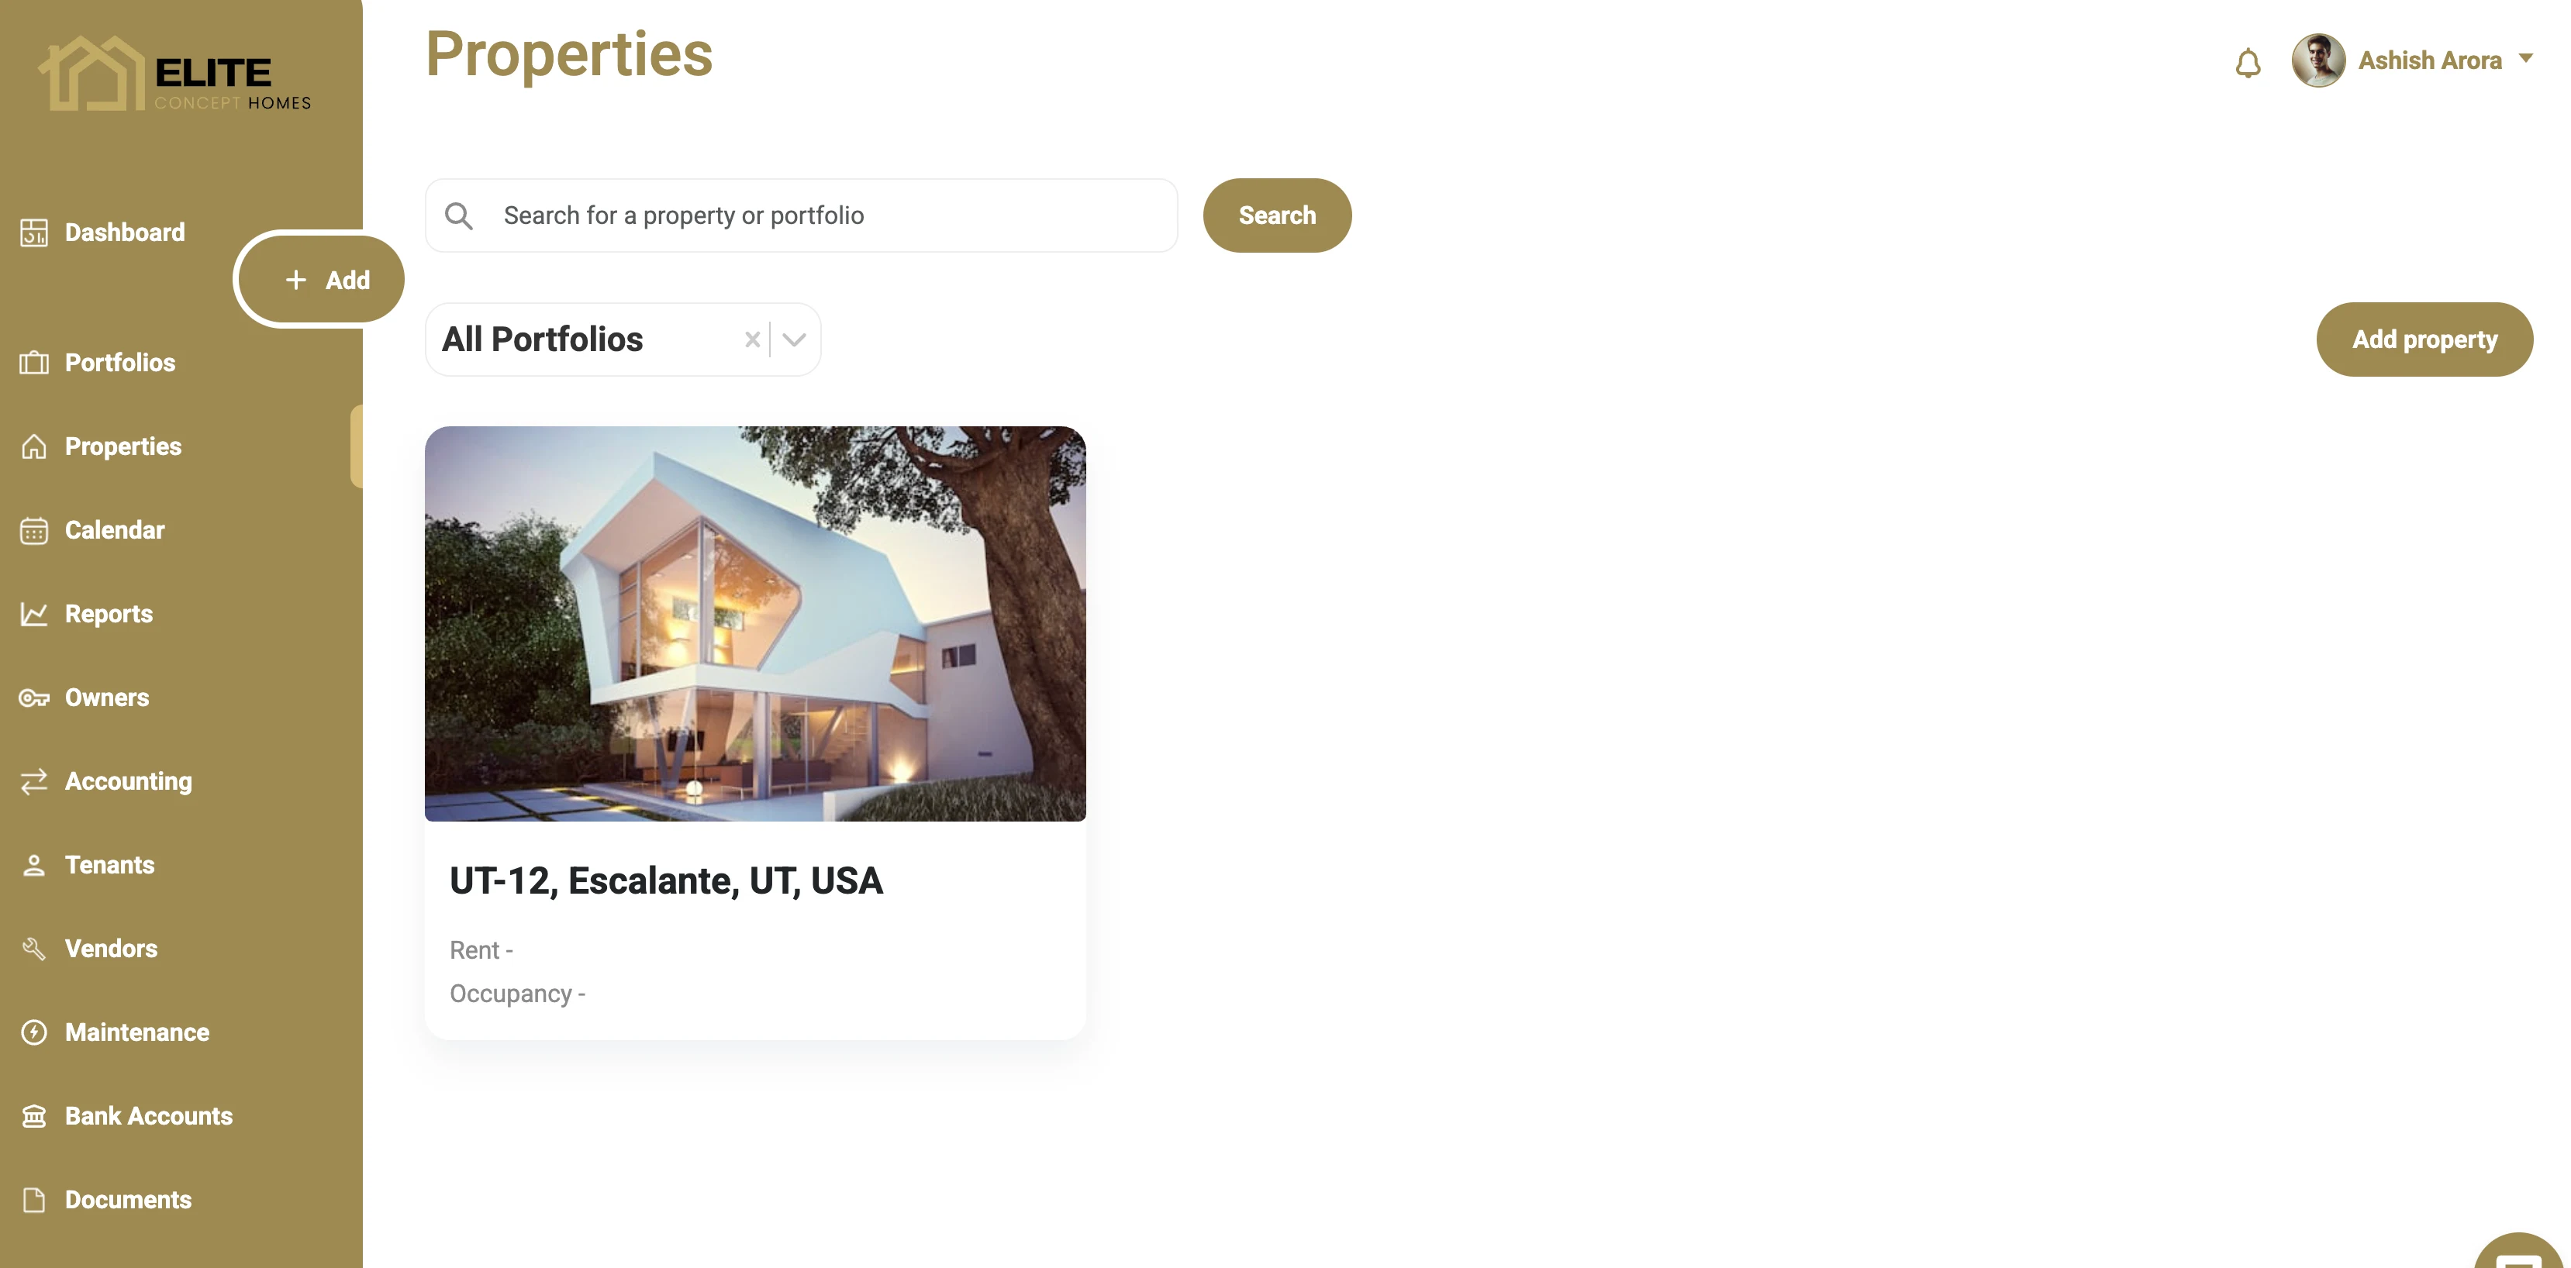2571x1268 pixels.
Task: Click the Bank Accounts building icon
Action: 34,1116
